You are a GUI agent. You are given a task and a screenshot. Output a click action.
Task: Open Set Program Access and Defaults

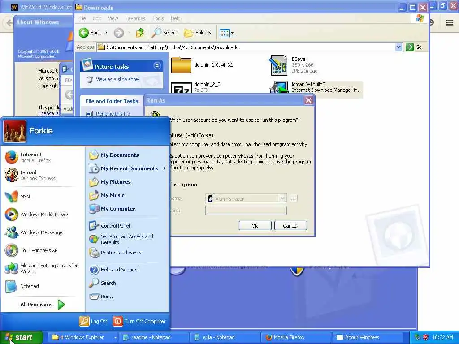click(x=121, y=239)
